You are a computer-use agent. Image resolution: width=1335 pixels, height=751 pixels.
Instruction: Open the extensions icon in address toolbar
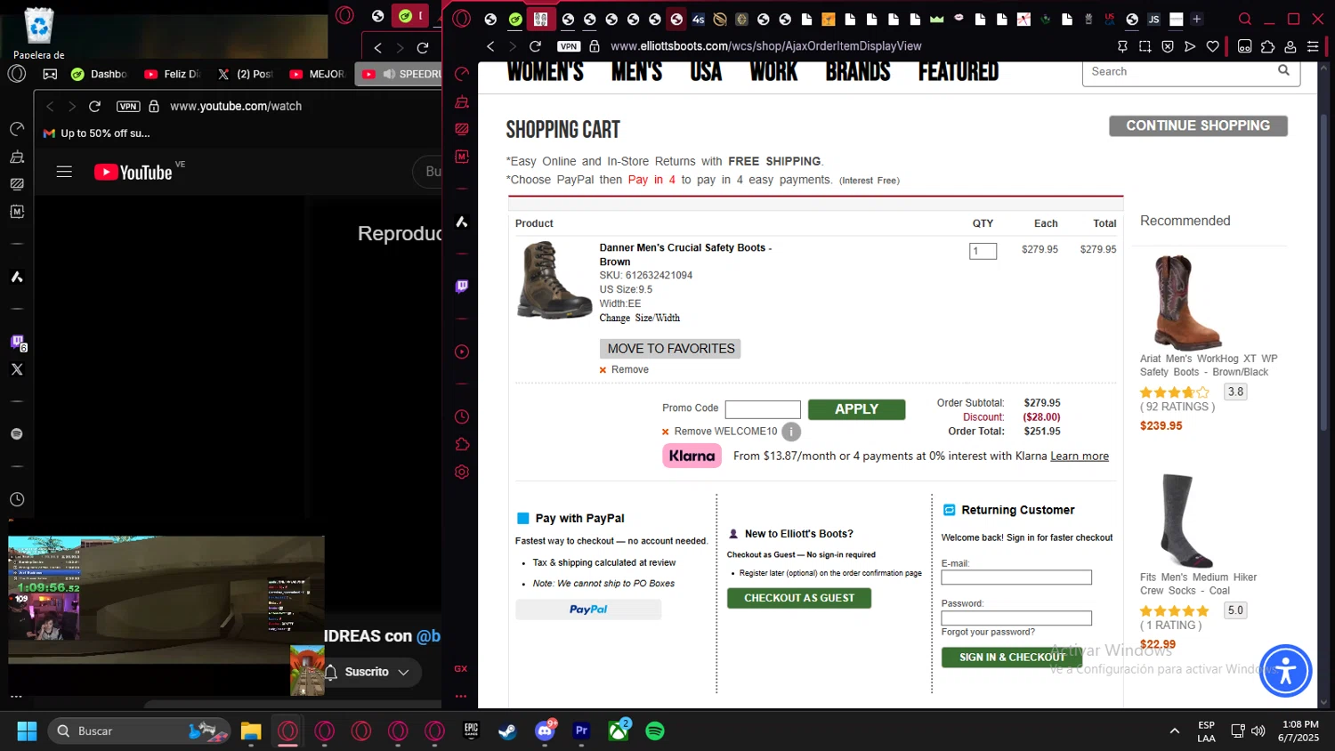point(1268,46)
